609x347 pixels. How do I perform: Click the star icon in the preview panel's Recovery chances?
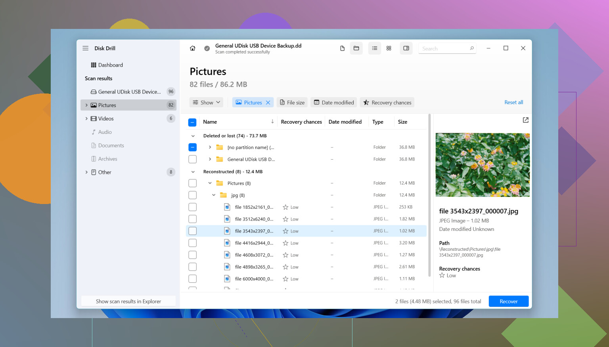click(442, 275)
